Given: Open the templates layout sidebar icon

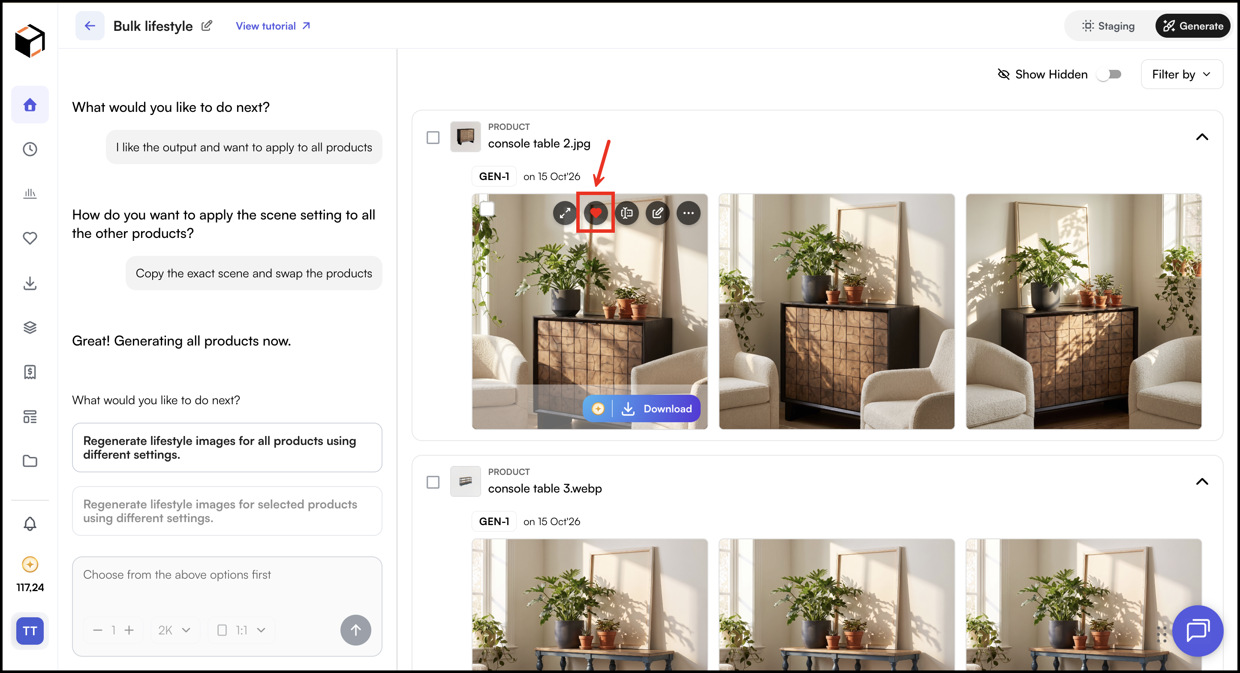Looking at the screenshot, I should [x=30, y=416].
